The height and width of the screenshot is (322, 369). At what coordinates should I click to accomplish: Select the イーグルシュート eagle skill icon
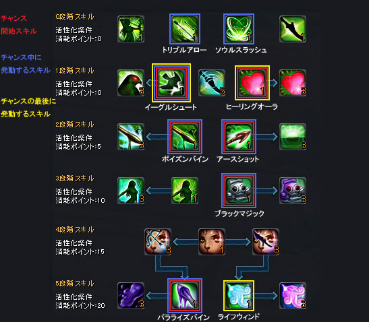click(x=171, y=83)
